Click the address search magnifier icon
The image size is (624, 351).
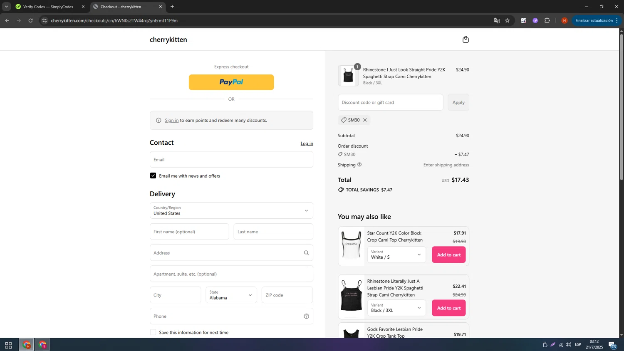[x=307, y=253]
